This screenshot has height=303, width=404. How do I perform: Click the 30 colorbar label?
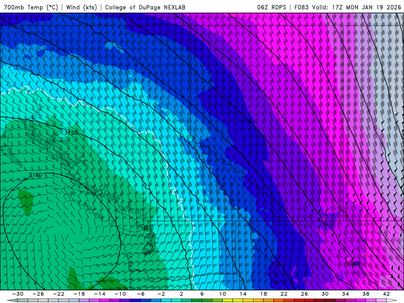coord(325,294)
